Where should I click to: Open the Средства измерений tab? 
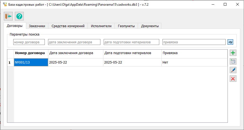coord(68,26)
